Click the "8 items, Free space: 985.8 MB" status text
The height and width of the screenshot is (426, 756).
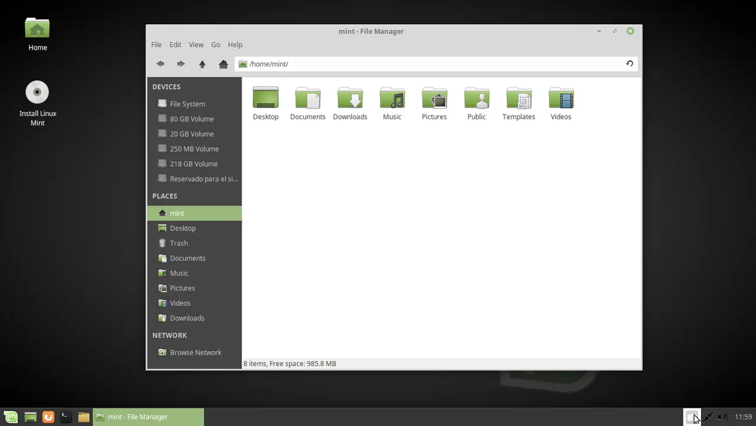click(x=290, y=364)
